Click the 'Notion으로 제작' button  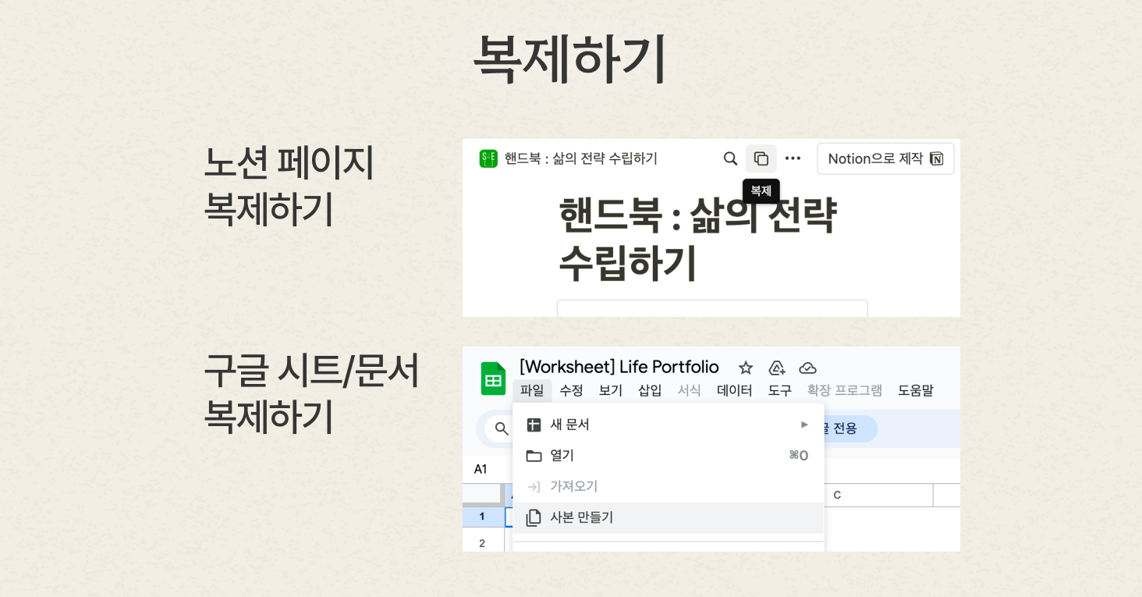click(885, 158)
